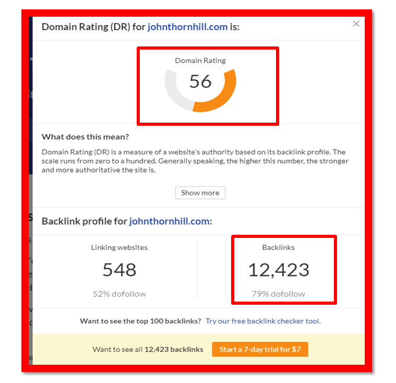
Task: Expand the explanation with Show more
Action: point(200,193)
